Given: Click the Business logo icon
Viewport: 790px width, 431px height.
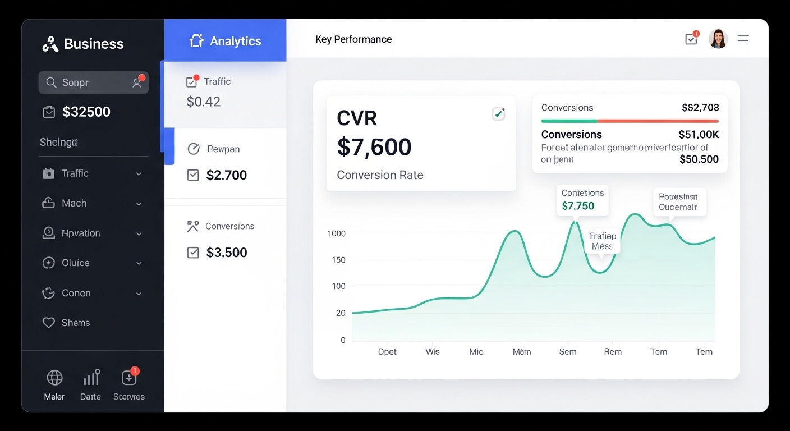Looking at the screenshot, I should tap(50, 44).
